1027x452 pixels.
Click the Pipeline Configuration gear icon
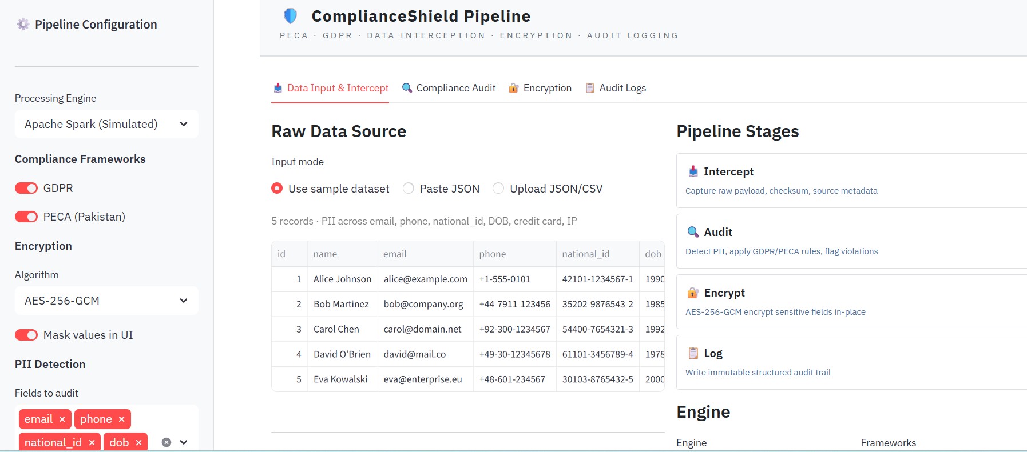pyautogui.click(x=23, y=24)
